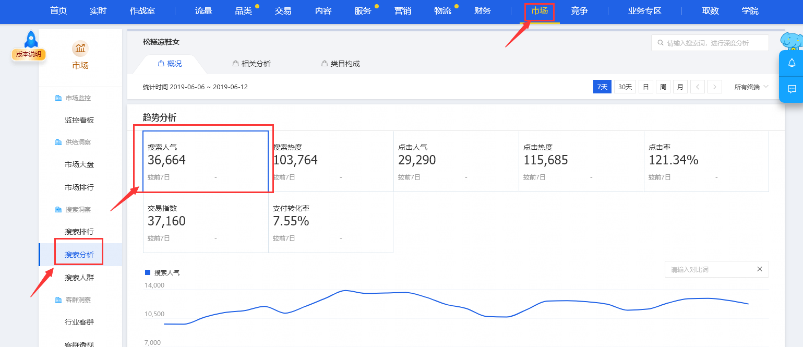The image size is (803, 347).
Task: Open the notification bell icon
Action: pos(792,63)
